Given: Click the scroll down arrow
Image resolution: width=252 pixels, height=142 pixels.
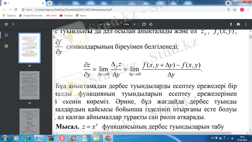Looking at the screenshot, I should (x=250, y=130).
